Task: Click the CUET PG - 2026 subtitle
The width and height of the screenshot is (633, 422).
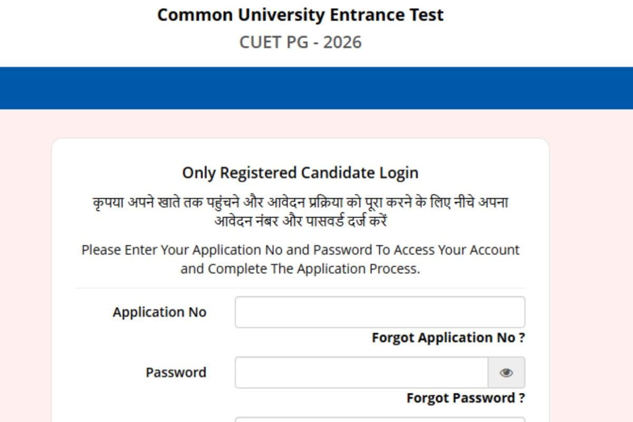Action: coord(300,42)
